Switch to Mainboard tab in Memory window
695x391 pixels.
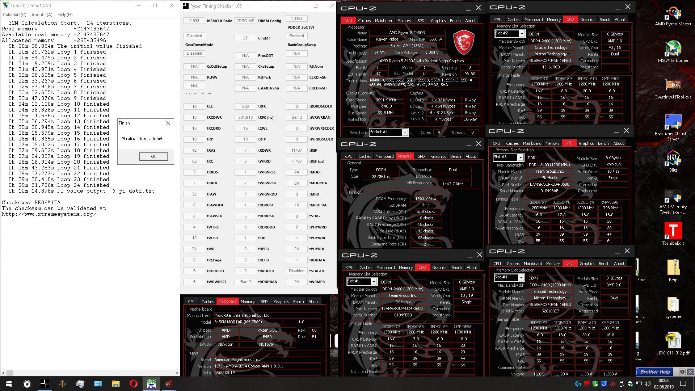(384, 156)
